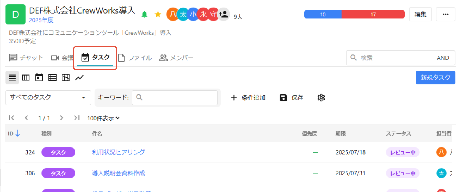Open the ファイル tab
Viewport: 457px width, 192px height.
click(135, 58)
